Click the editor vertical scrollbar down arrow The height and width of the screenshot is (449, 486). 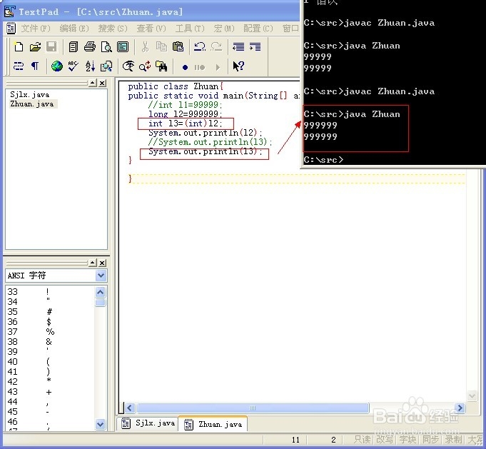[x=472, y=395]
